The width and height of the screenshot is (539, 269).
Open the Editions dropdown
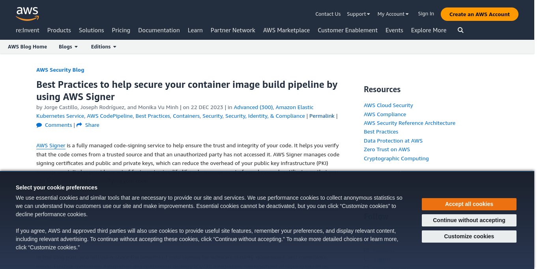[103, 47]
